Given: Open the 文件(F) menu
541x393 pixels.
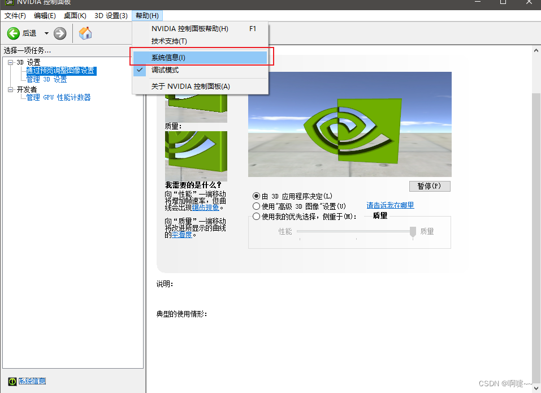Looking at the screenshot, I should click(x=15, y=16).
